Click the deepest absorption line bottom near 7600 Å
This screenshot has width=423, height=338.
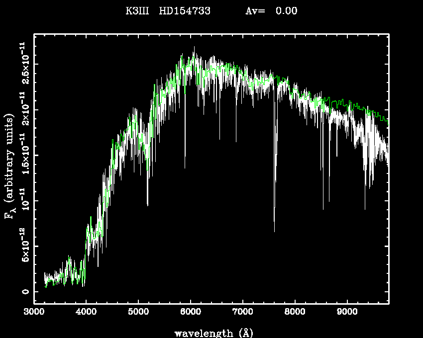[274, 231]
